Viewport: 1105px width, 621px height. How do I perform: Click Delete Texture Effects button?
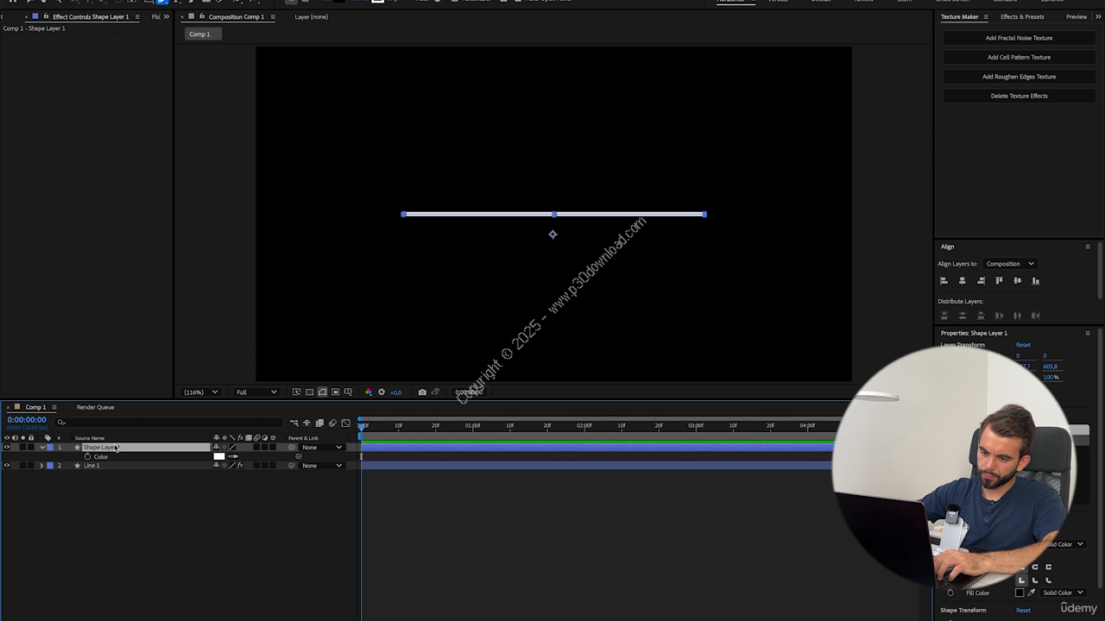coord(1019,96)
